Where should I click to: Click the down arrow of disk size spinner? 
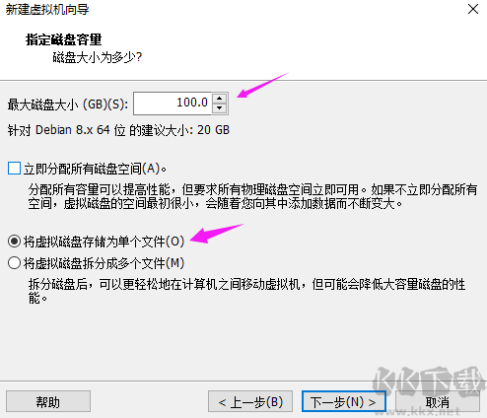tap(219, 108)
